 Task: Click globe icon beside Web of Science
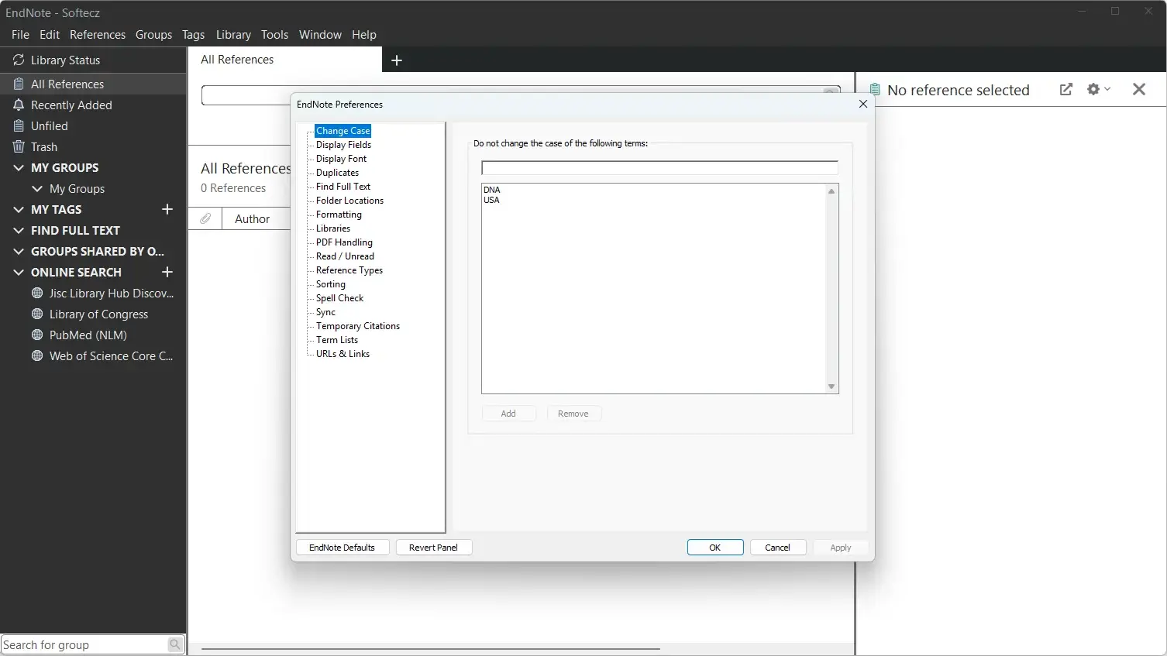click(37, 355)
